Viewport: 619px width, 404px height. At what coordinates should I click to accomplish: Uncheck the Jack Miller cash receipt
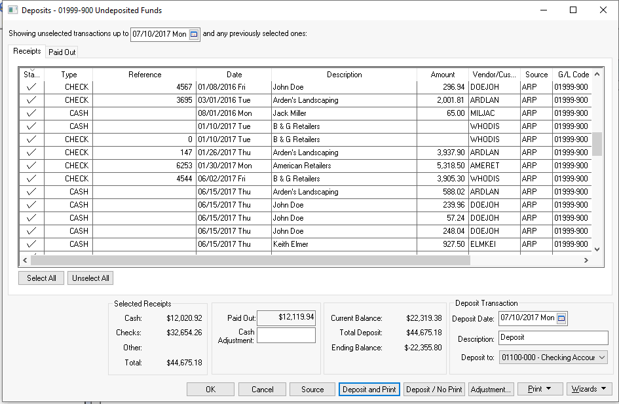point(31,113)
